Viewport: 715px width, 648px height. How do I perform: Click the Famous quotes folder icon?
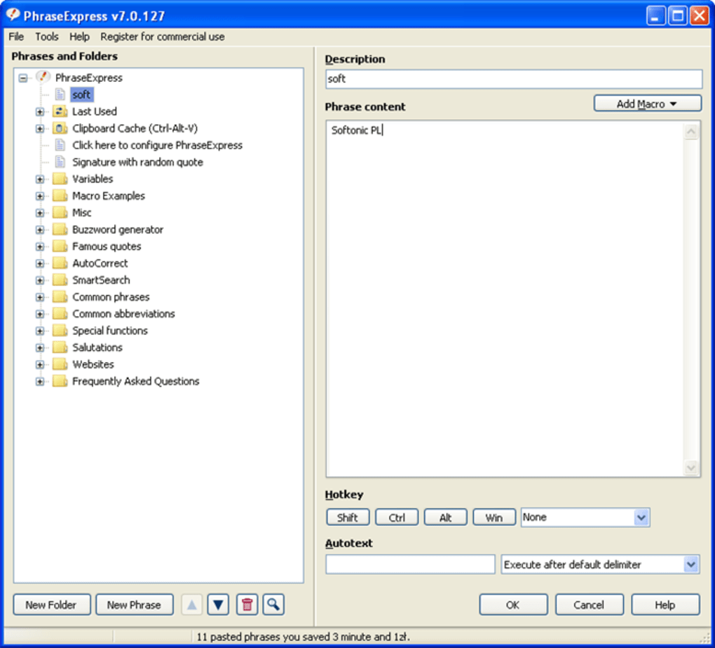[x=60, y=246]
